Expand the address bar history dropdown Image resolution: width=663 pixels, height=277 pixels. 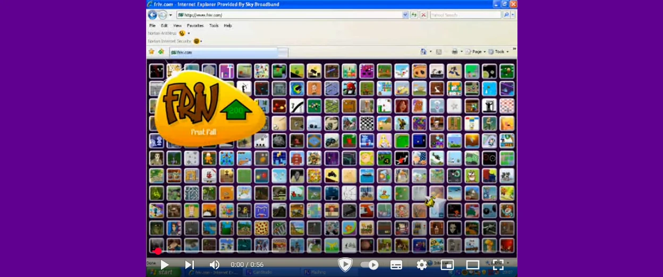coord(405,15)
